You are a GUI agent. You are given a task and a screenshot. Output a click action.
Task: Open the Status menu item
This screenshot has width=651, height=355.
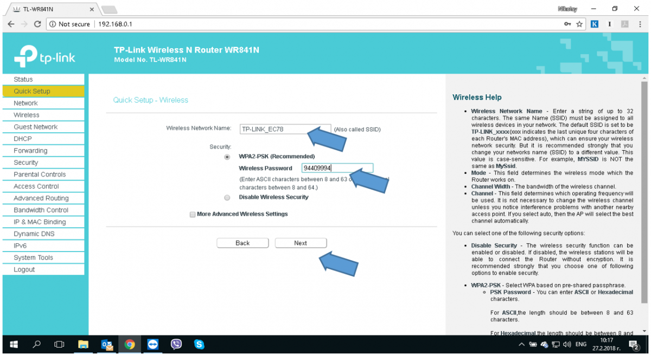43,79
